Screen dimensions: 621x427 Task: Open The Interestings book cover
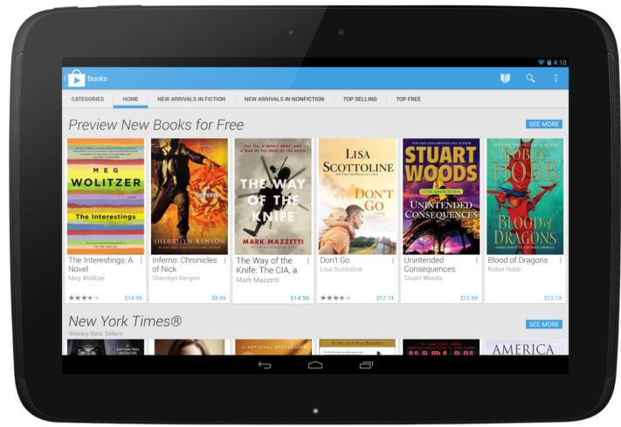(106, 196)
